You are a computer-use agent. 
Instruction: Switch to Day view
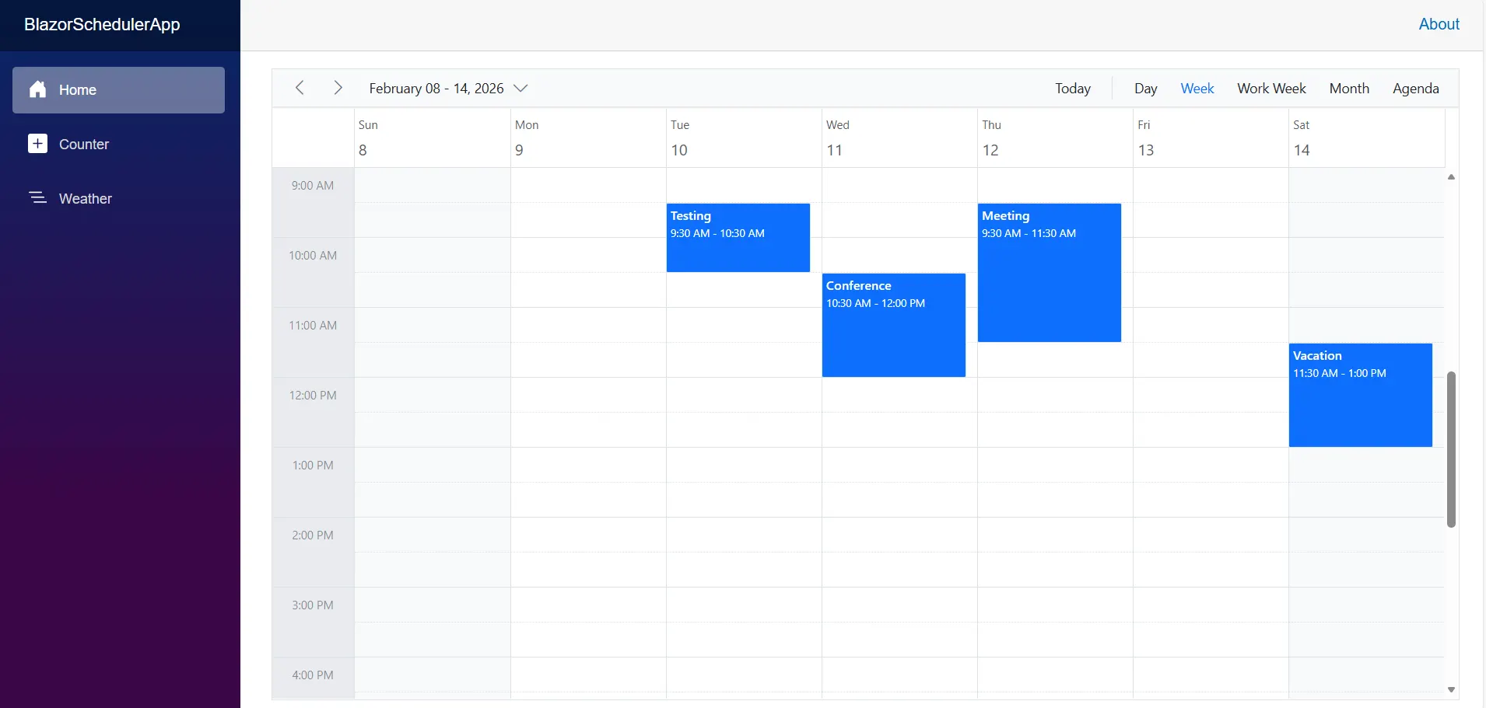(x=1145, y=89)
